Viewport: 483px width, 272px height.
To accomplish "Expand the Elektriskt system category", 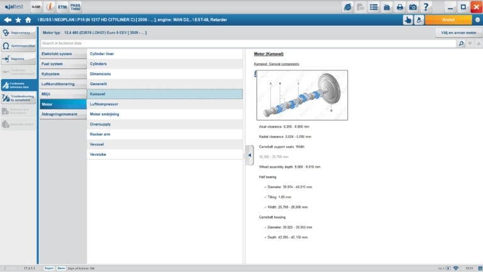I will pyautogui.click(x=62, y=54).
